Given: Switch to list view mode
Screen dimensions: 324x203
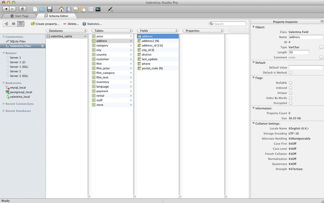Looking at the screenshot, I should coord(13,24).
